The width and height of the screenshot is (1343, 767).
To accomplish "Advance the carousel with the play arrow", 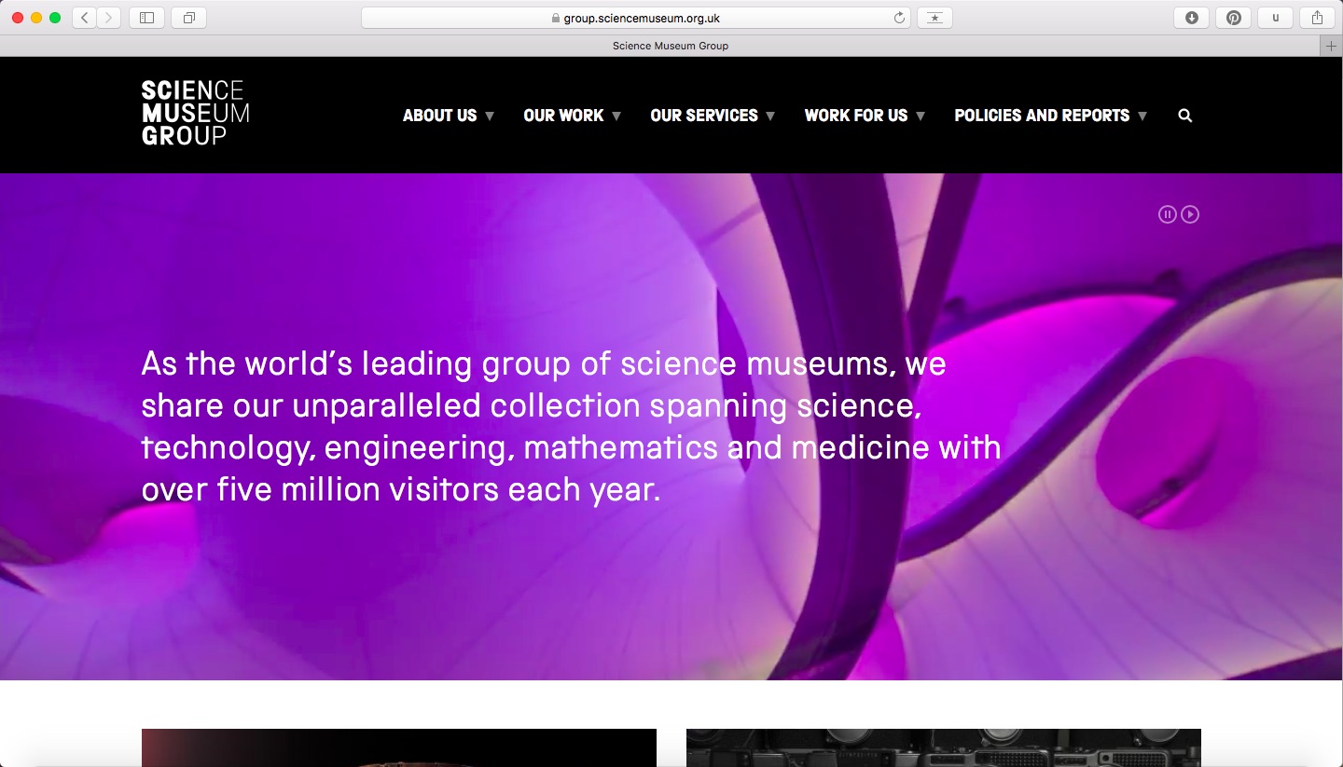I will 1190,213.
